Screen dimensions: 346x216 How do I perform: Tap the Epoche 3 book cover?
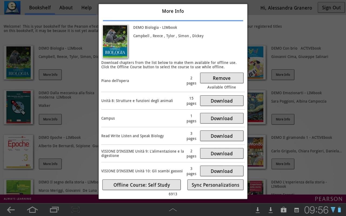18,152
